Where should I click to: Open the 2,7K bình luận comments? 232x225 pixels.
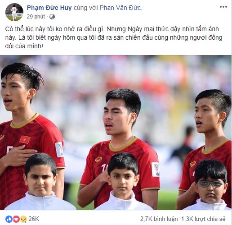[159, 219]
